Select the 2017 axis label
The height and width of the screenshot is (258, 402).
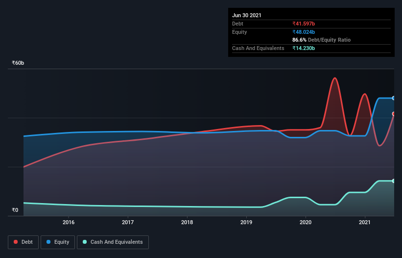pos(128,222)
